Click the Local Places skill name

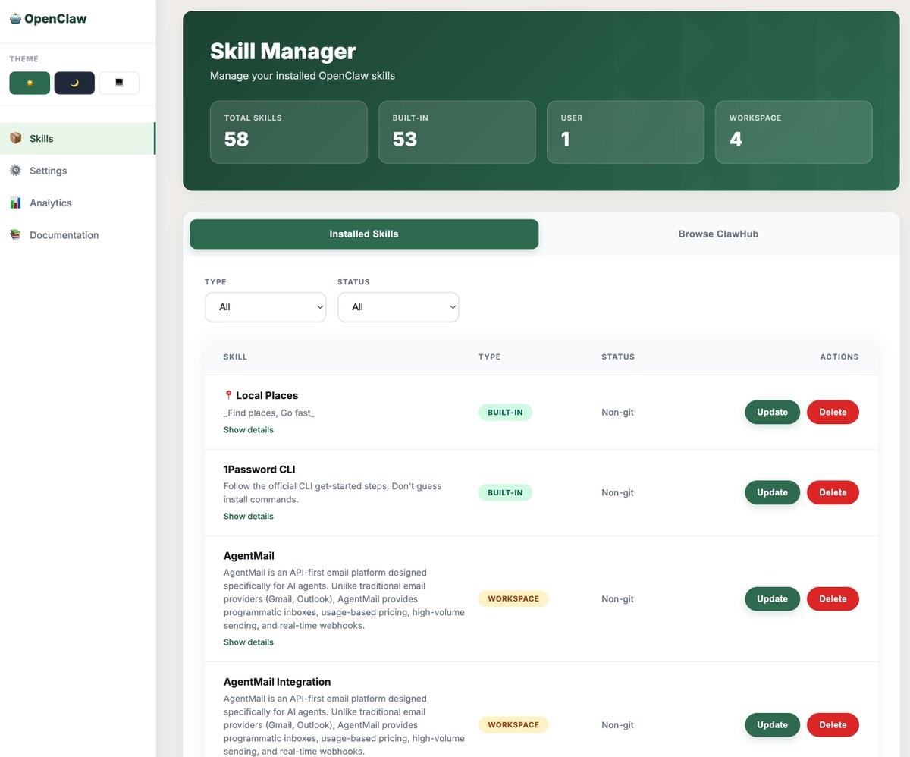pyautogui.click(x=267, y=395)
